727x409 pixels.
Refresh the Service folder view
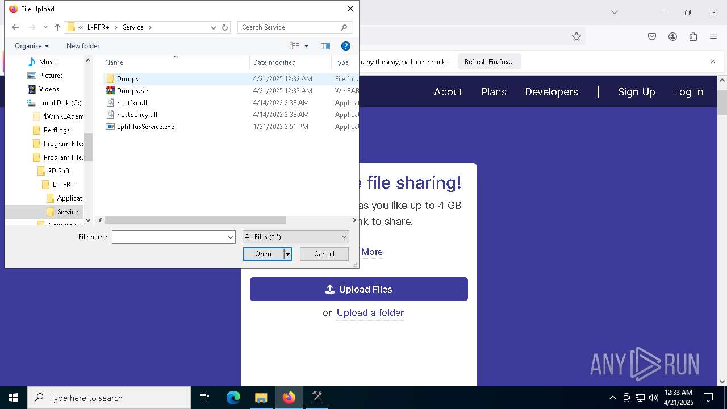coord(225,27)
